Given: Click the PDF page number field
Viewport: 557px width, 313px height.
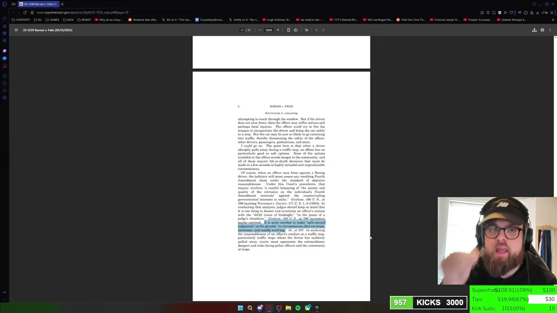Looking at the screenshot, I should (x=242, y=30).
